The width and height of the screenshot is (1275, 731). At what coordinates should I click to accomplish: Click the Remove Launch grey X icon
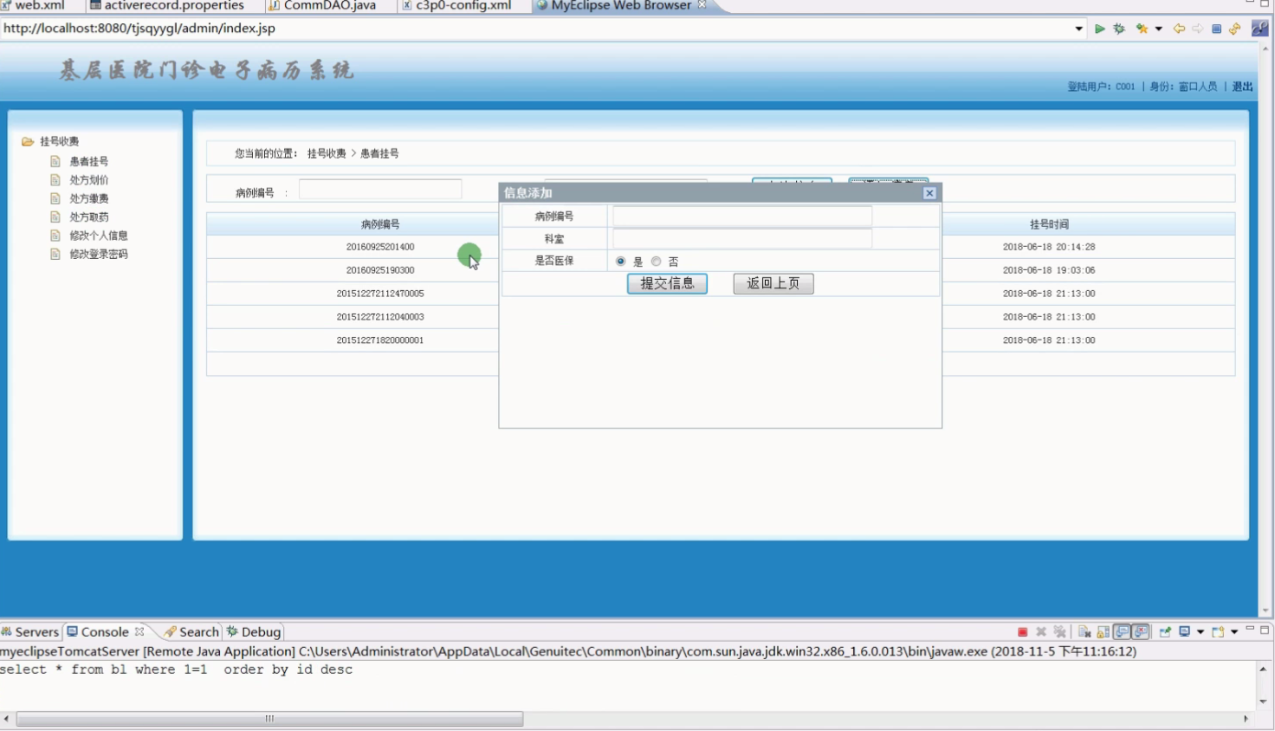tap(1041, 632)
